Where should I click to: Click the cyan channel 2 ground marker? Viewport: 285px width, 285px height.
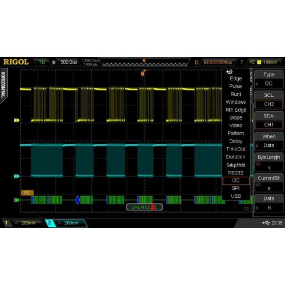point(17,176)
